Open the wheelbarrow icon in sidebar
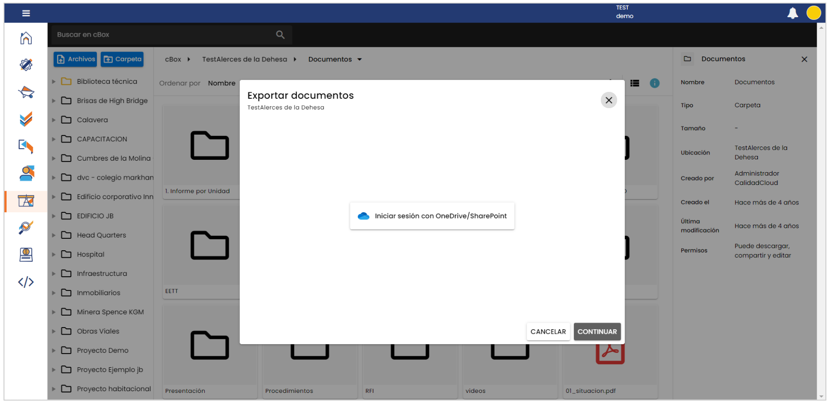 26,92
